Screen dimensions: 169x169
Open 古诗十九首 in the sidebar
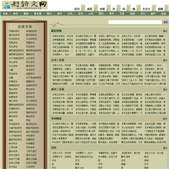click(x=14, y=159)
